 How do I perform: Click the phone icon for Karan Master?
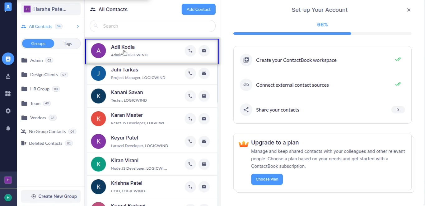190,119
